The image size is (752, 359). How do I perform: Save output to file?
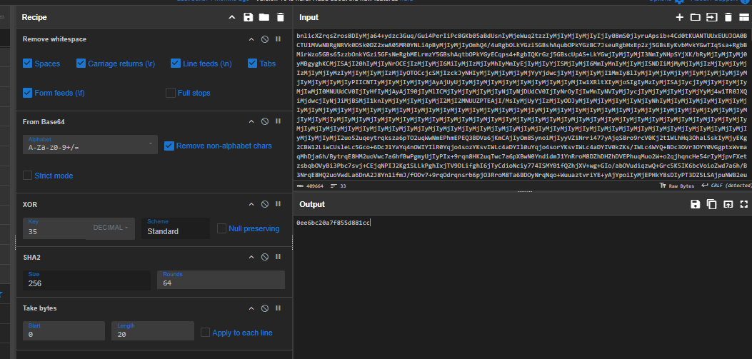[x=695, y=204]
